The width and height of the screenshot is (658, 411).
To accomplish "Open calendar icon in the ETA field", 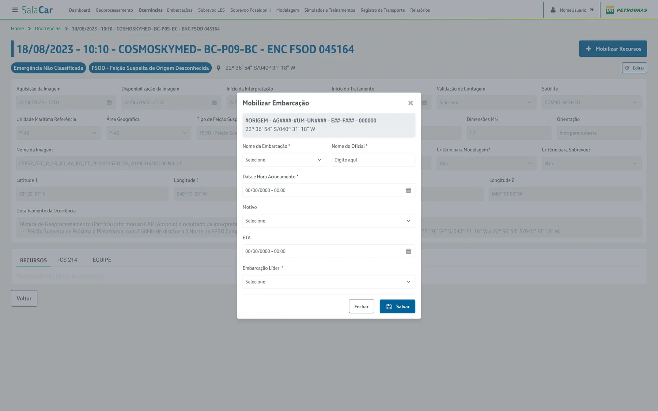I will click(x=408, y=251).
